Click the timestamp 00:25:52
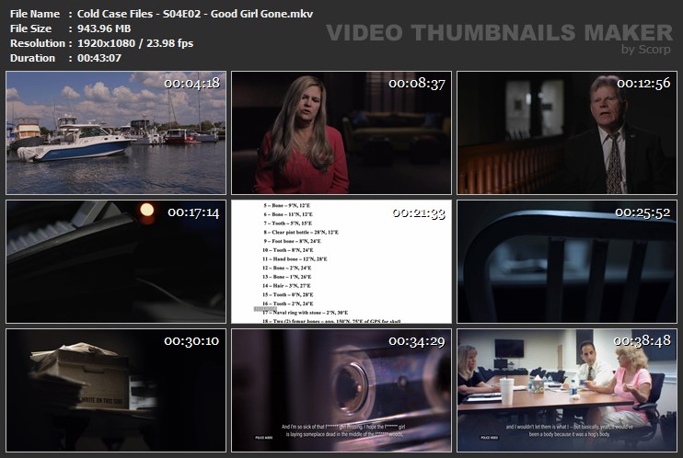This screenshot has width=683, height=458. [642, 212]
